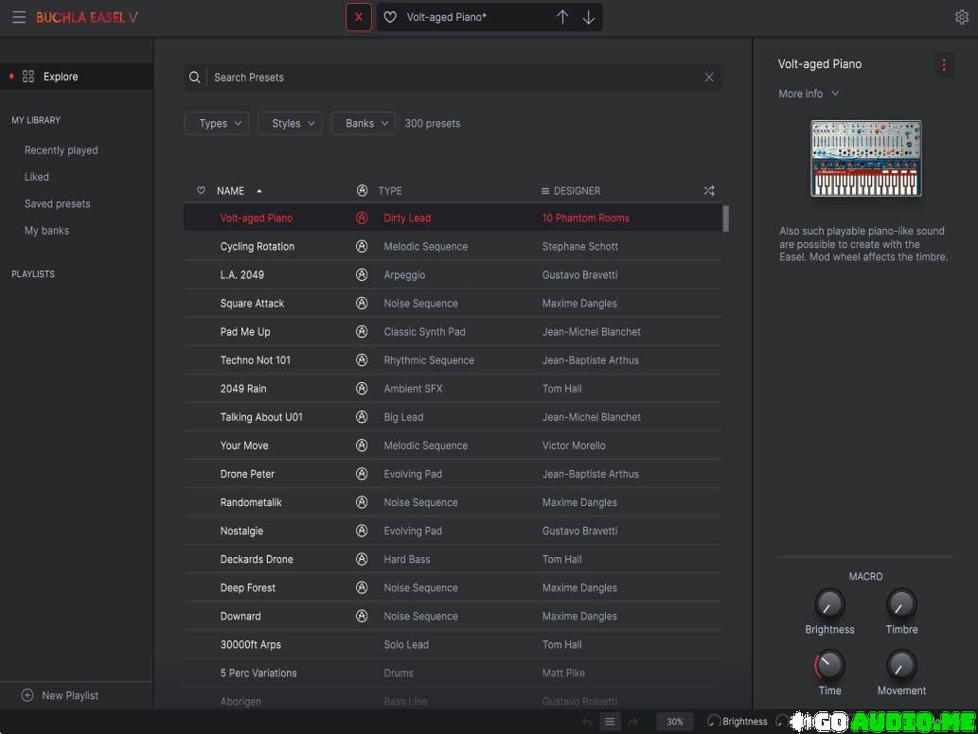Screen dimensions: 978x734
Task: Open the 30% zoom level control
Action: click(675, 722)
